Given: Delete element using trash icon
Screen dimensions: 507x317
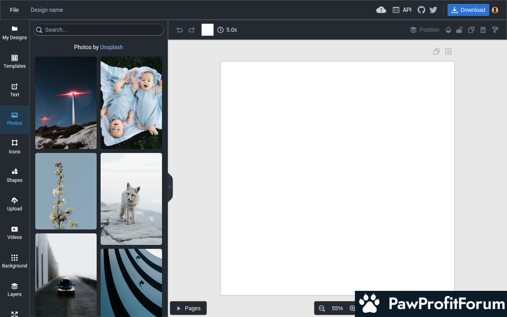Looking at the screenshot, I should click(483, 30).
